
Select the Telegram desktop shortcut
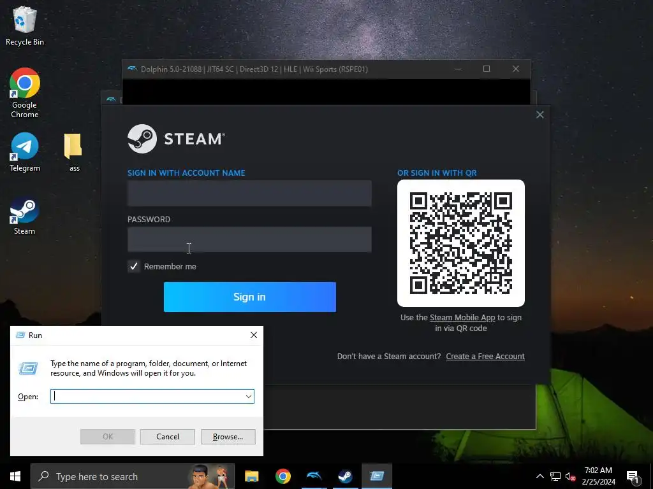25,152
